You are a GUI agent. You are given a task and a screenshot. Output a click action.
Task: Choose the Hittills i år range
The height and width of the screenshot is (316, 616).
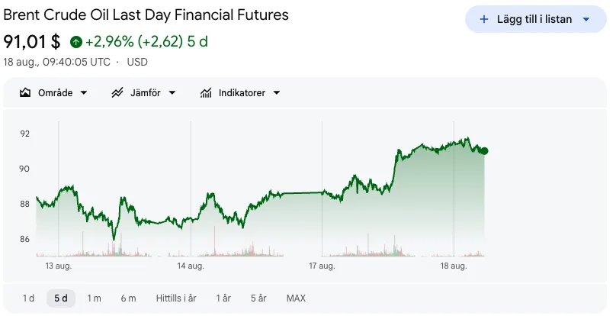[x=176, y=298]
